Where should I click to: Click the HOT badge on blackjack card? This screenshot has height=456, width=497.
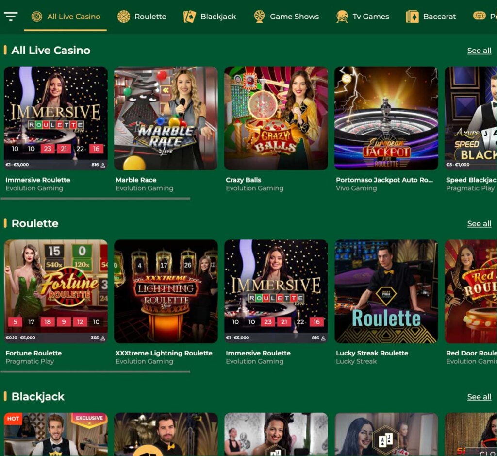13,419
